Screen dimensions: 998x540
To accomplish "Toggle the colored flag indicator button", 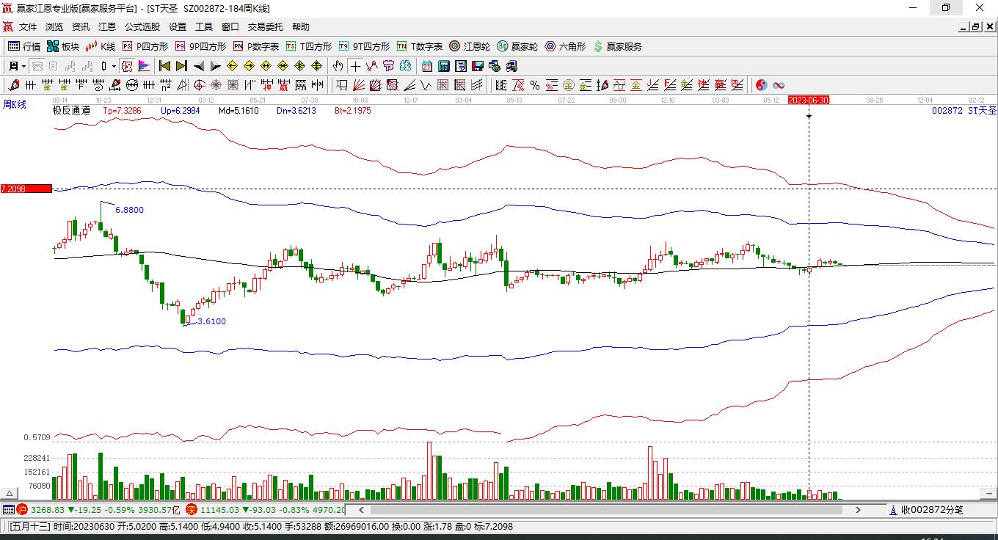I will tap(144, 66).
